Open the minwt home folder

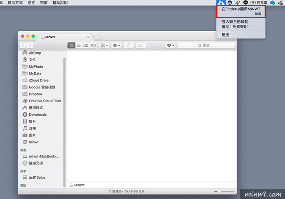[31, 142]
